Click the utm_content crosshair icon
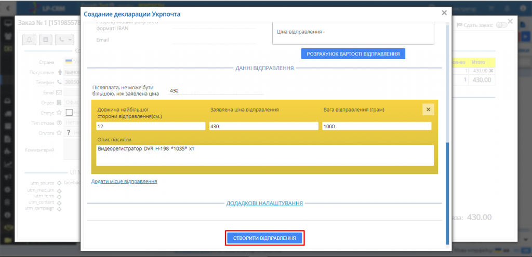532x257 pixels. (59, 203)
